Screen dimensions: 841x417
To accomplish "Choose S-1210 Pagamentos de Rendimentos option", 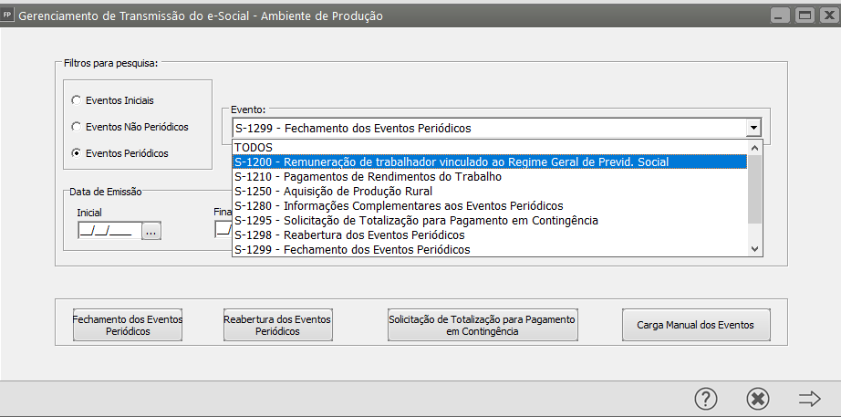I will (490, 177).
